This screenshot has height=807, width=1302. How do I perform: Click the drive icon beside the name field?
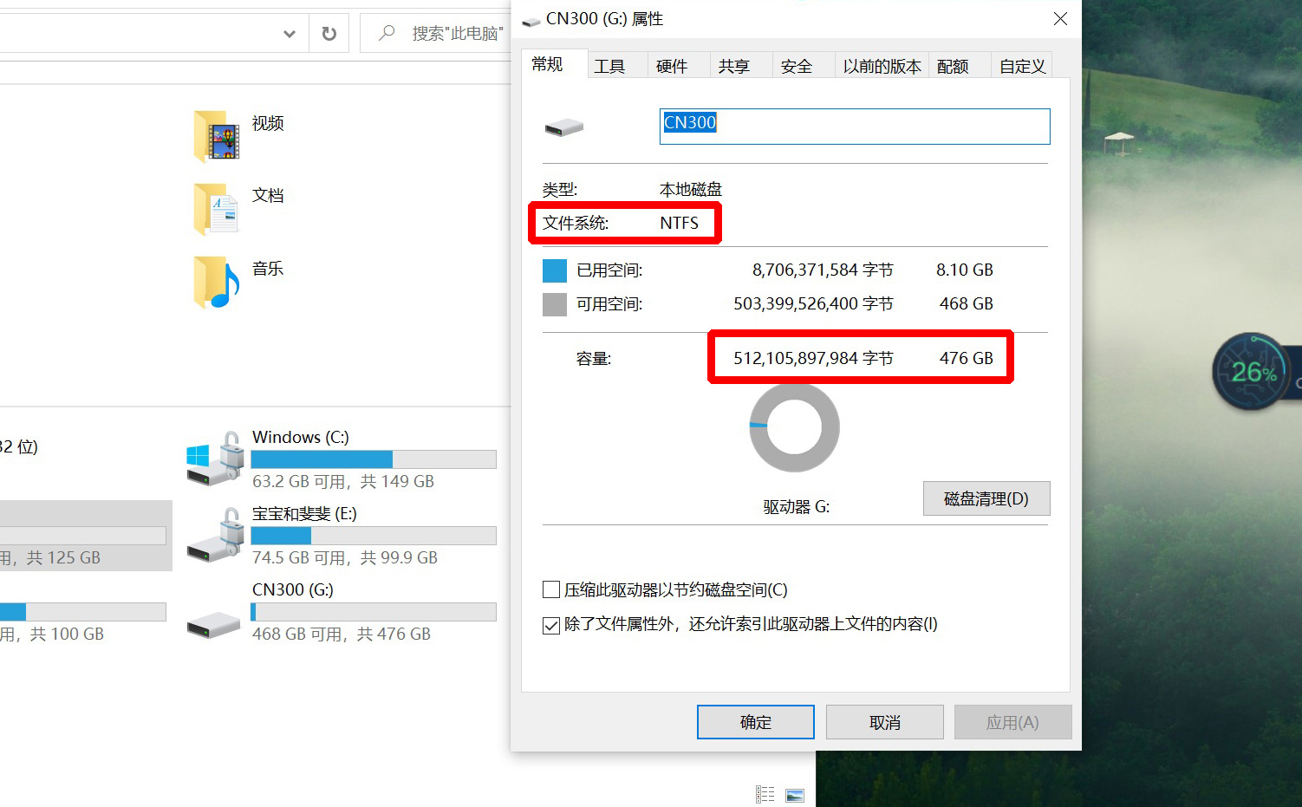click(564, 127)
